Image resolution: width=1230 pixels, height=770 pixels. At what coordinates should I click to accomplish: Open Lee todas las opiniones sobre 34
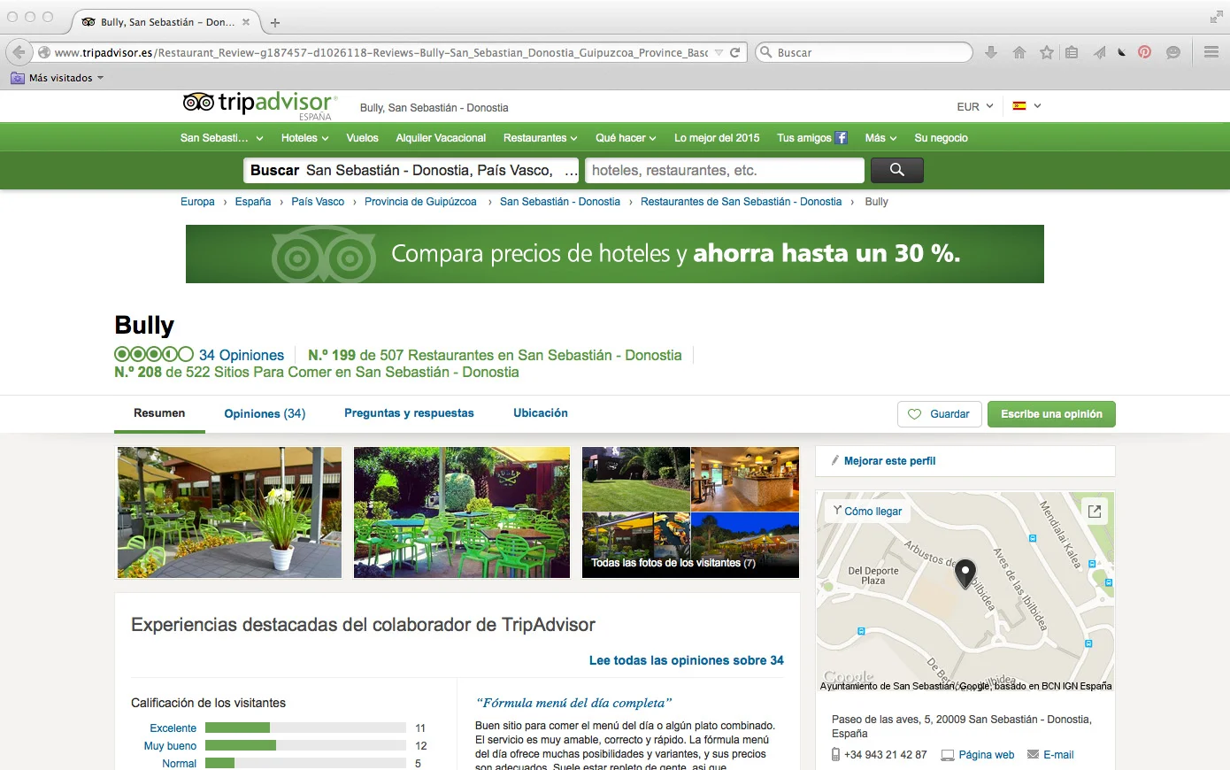click(687, 660)
